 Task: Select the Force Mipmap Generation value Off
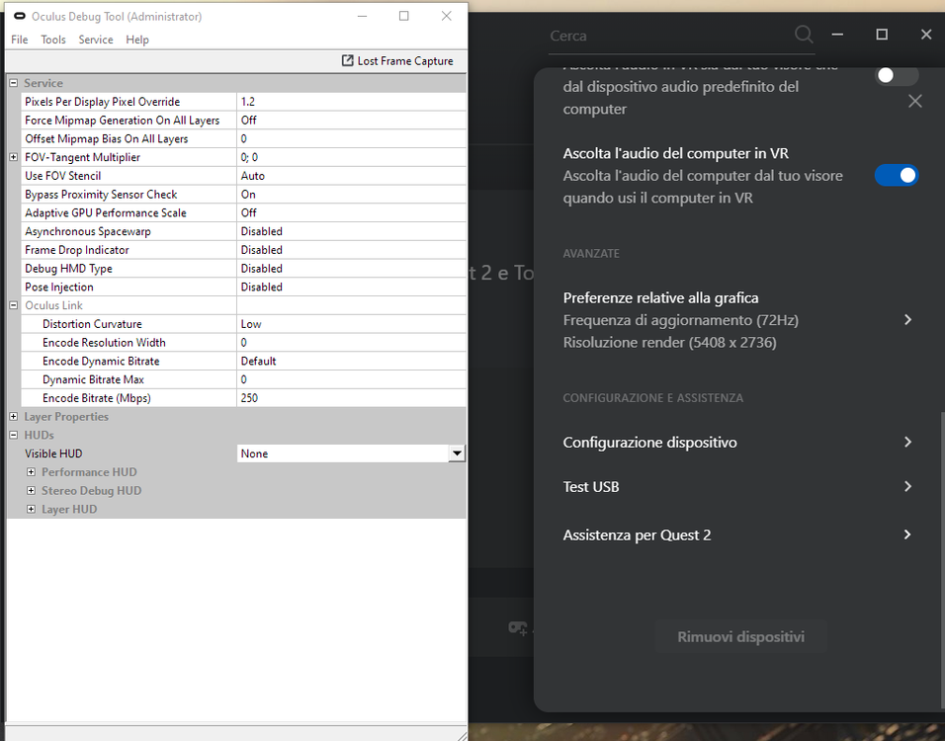coord(351,121)
